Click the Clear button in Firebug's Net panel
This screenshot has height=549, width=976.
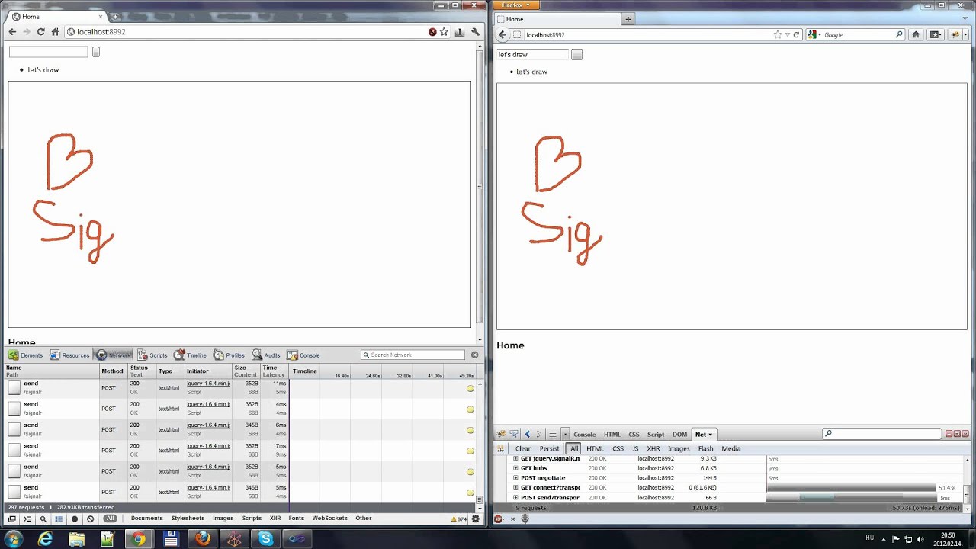pyautogui.click(x=522, y=448)
